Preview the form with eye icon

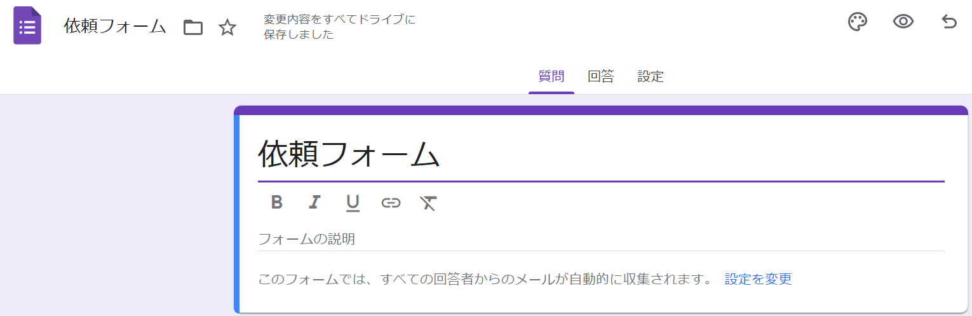click(903, 22)
